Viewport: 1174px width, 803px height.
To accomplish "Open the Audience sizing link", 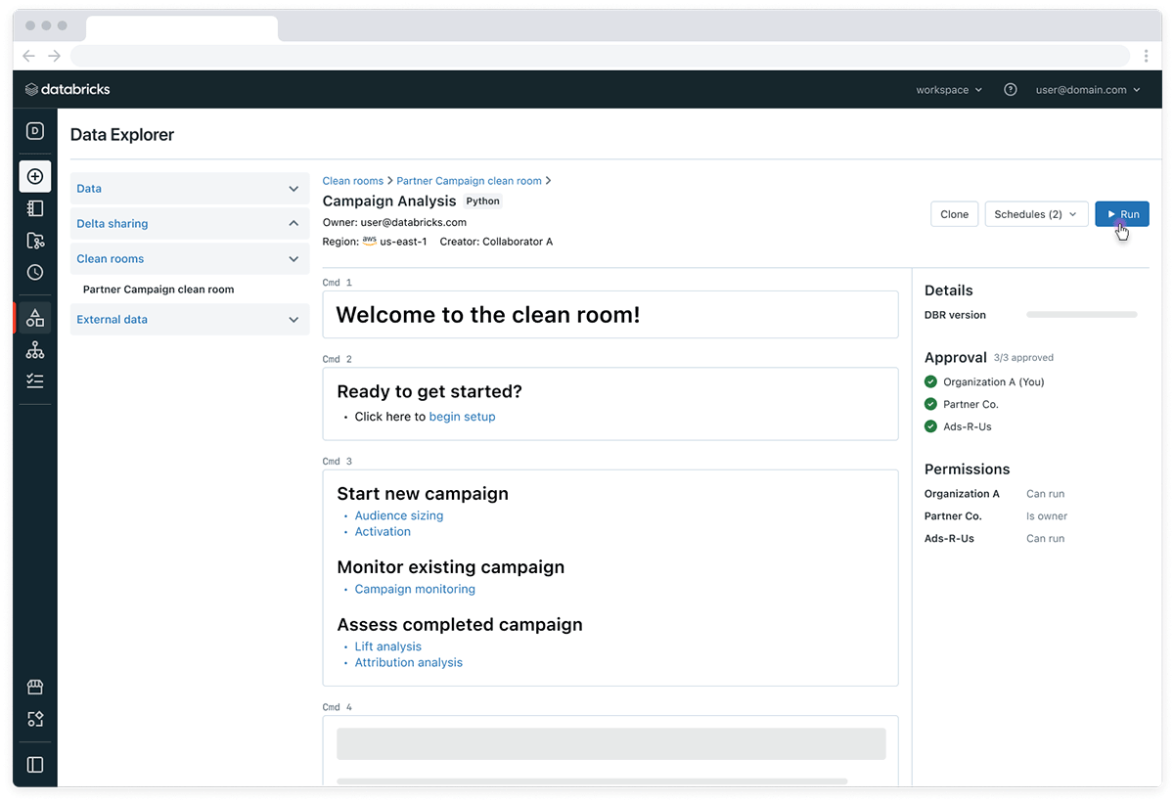I will pos(398,515).
